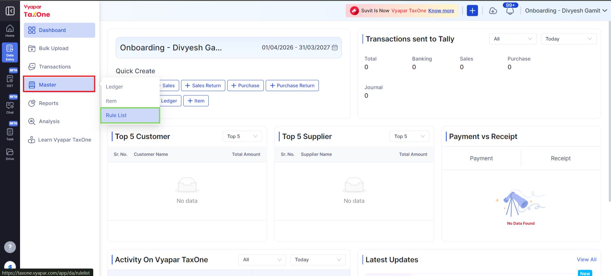Open Transactions in the sidebar
The width and height of the screenshot is (611, 276).
[x=60, y=67]
